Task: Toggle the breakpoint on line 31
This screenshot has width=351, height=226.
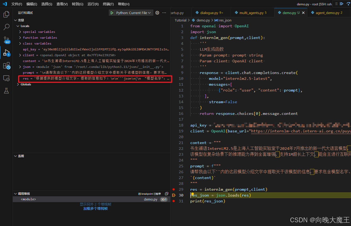Action: pyautogui.click(x=174, y=201)
